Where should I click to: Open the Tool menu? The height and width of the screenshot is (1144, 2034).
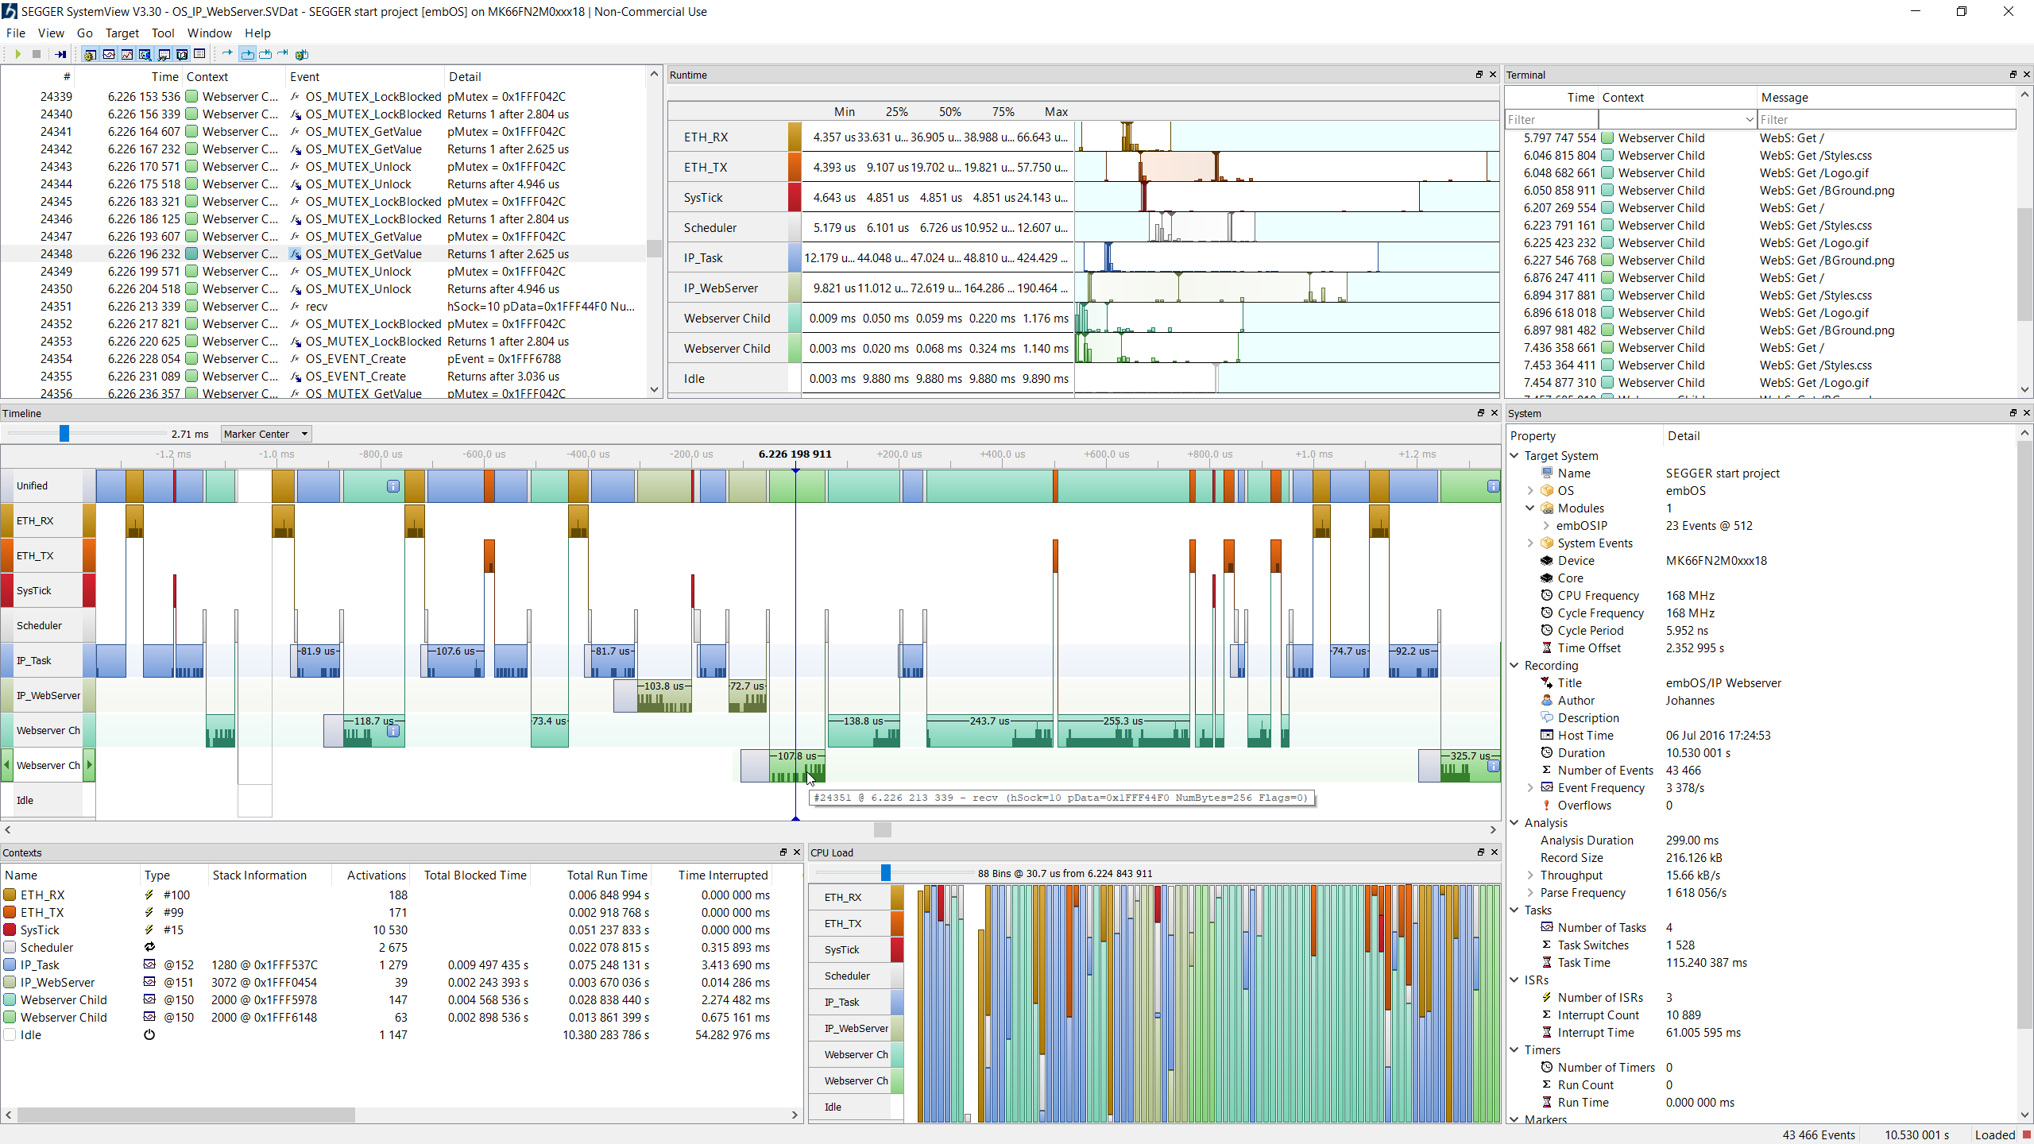point(163,33)
